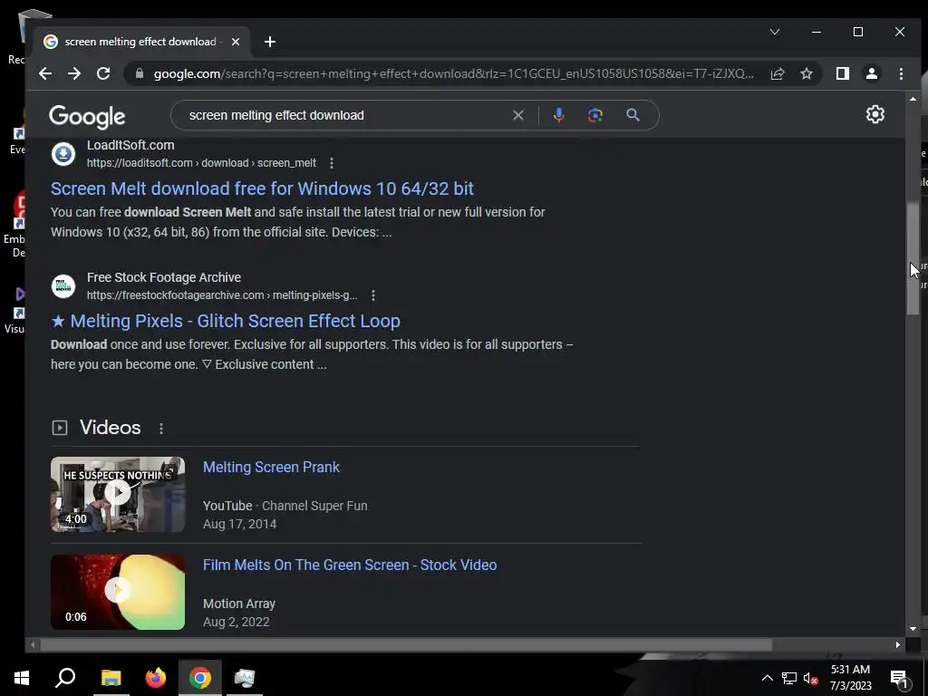Open a new browser tab

270,42
